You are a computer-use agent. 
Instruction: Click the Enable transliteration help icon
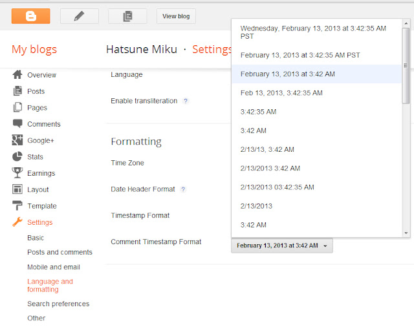[186, 101]
